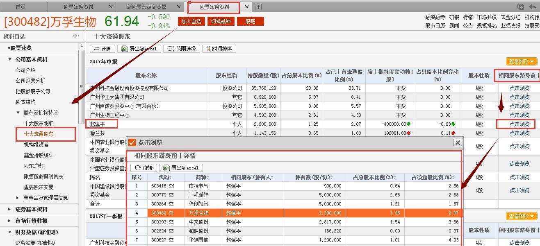Close the 股票深度资料 tab beside 首页
Viewport: 540px width, 246px height.
click(x=111, y=7)
